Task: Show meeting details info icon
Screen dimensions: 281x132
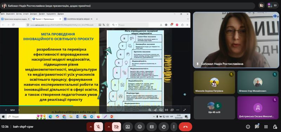Action: coord(248,127)
